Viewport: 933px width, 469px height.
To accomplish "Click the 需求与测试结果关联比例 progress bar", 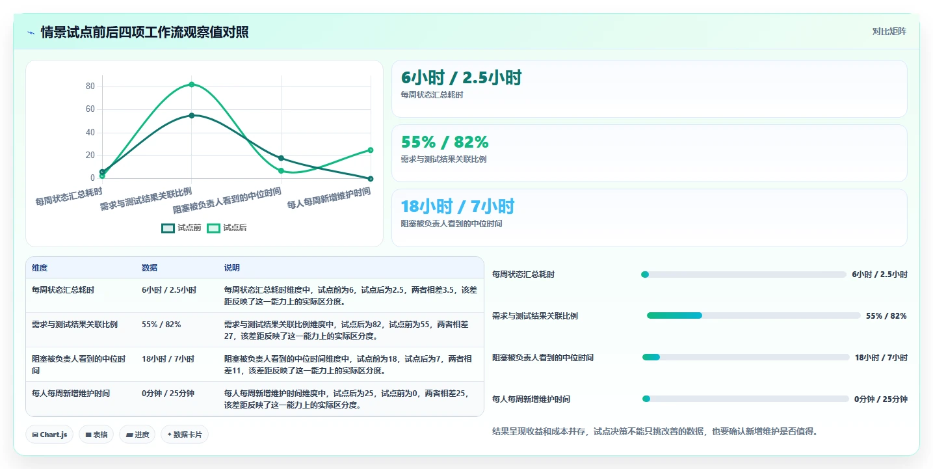I will (753, 315).
